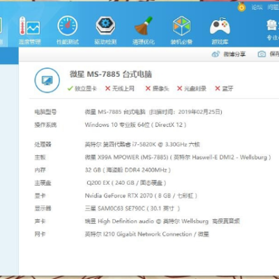Open the 性能测试 performance test gauge
Viewport: 279px width, 279px height.
point(68,30)
